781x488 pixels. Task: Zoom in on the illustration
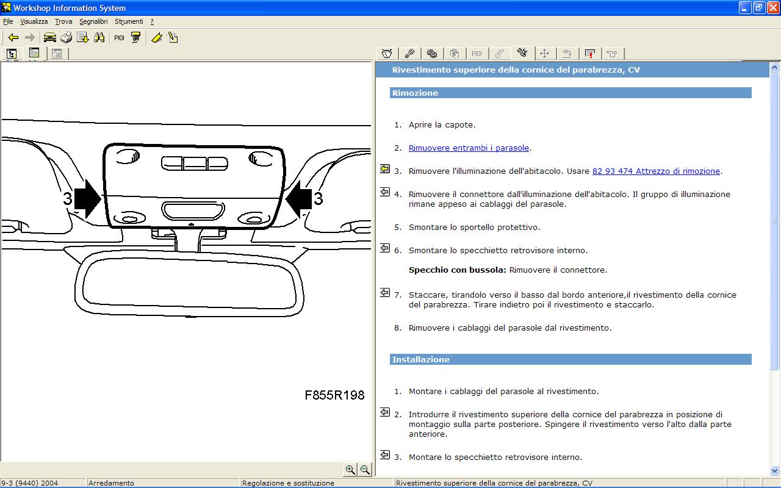click(x=350, y=470)
